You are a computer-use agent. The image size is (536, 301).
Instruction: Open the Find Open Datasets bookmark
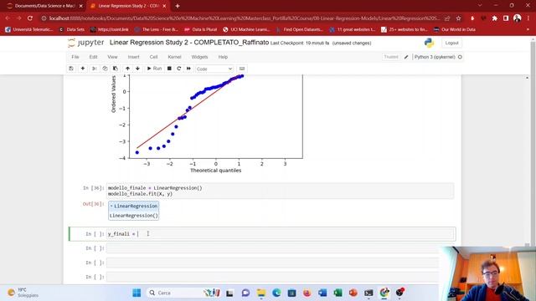[300, 30]
